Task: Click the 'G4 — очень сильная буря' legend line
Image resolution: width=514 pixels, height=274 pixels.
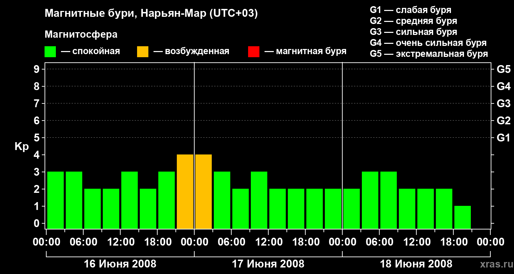Action: click(428, 43)
